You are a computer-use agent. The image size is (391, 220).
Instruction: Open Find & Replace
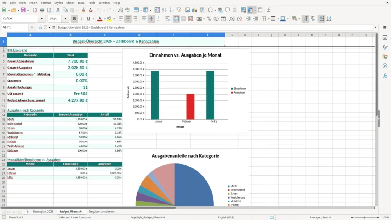[x=120, y=10]
